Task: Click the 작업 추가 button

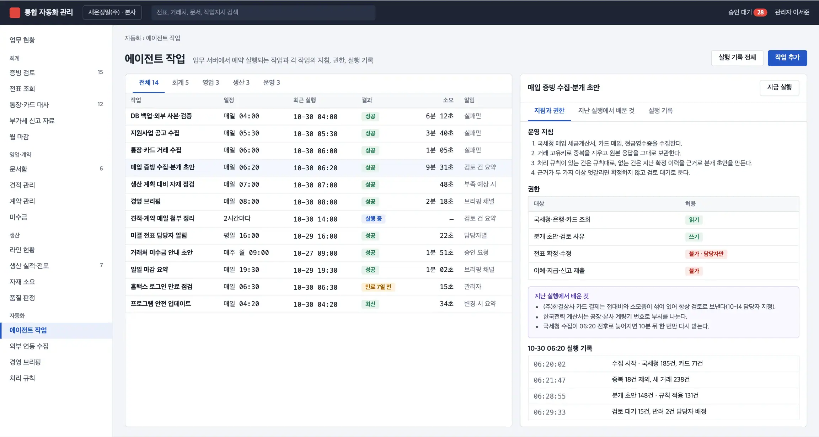Action: point(787,58)
